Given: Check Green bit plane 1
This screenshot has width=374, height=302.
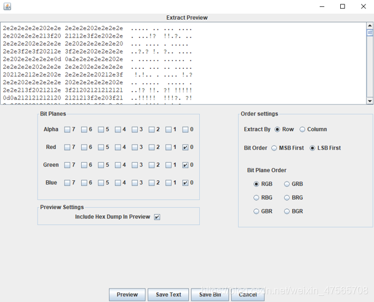Looking at the screenshot, I should (169, 165).
